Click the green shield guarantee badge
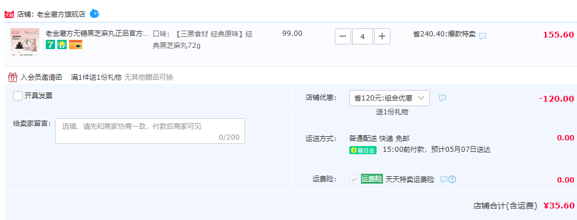Screen dimensions: 577x220 coord(62,44)
